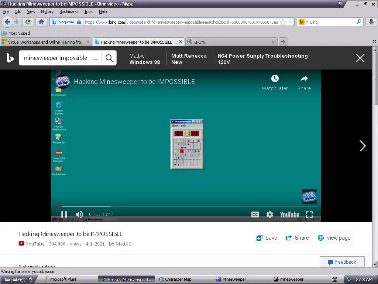Click the search bar magnifier icon
This screenshot has width=378, height=284.
359,22
